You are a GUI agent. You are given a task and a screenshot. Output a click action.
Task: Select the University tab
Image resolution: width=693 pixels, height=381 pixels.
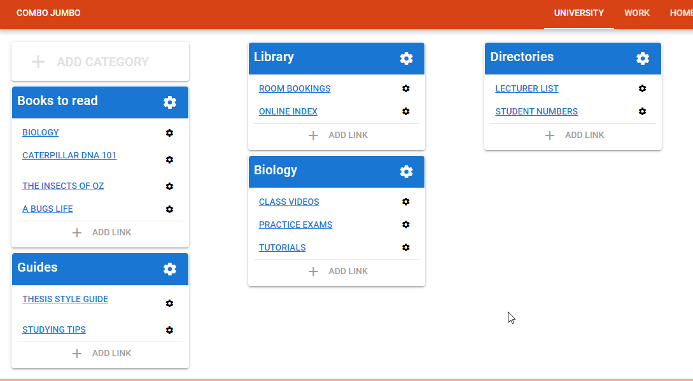click(578, 13)
